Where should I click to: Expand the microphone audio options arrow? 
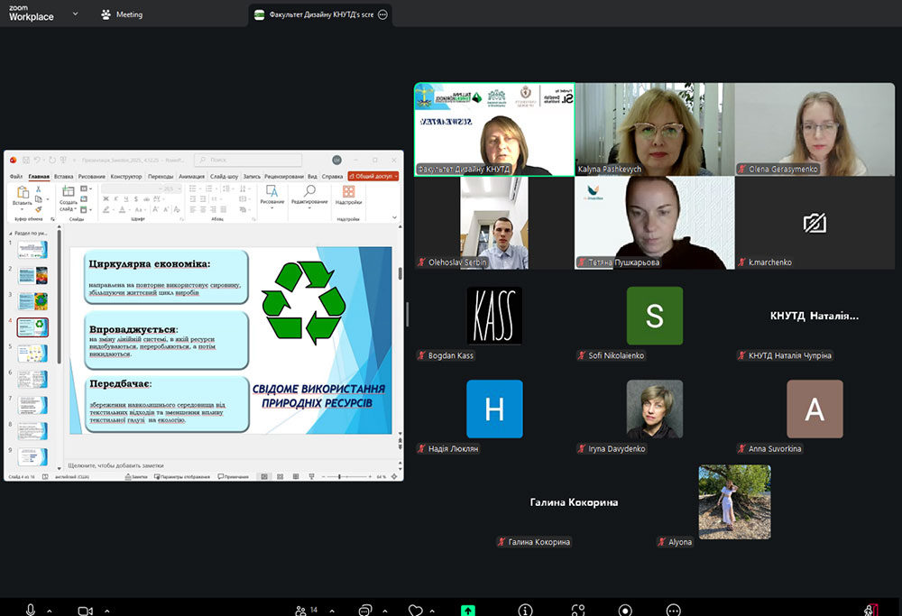click(49, 611)
